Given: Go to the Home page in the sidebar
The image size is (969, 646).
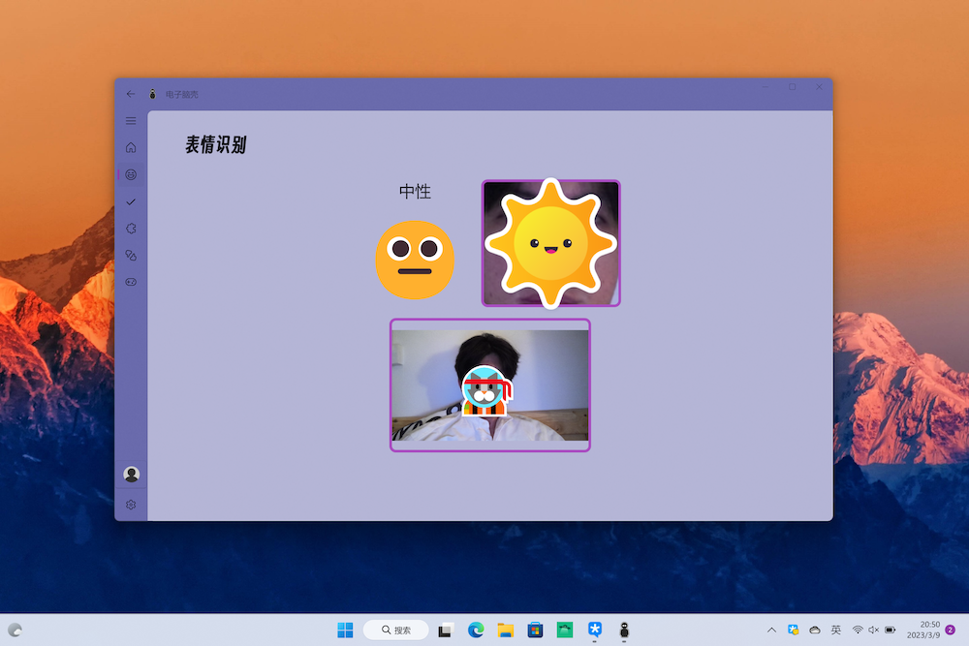Looking at the screenshot, I should (x=131, y=147).
